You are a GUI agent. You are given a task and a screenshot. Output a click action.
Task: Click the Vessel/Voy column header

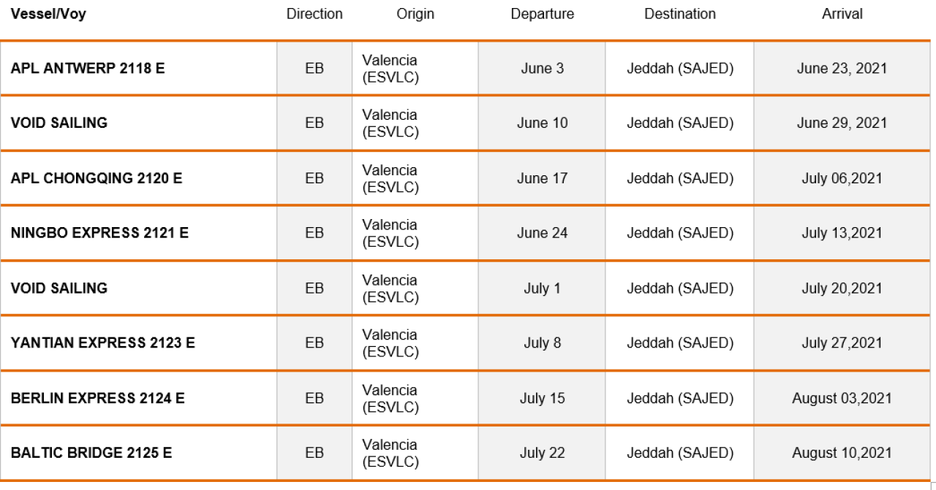[48, 14]
